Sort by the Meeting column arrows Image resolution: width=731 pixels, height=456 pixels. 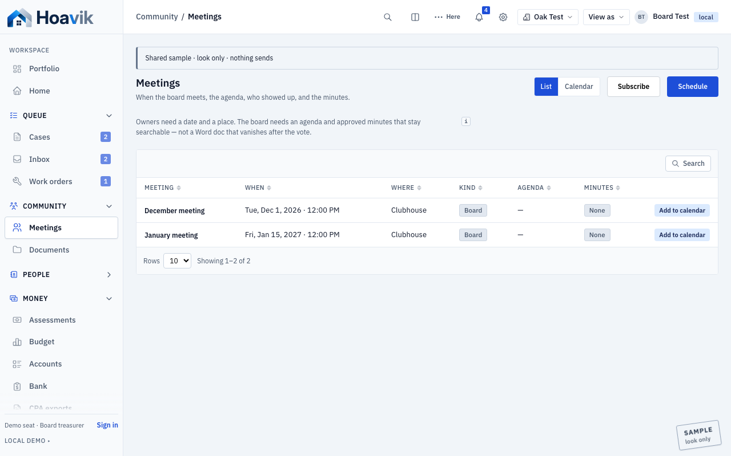point(179,188)
